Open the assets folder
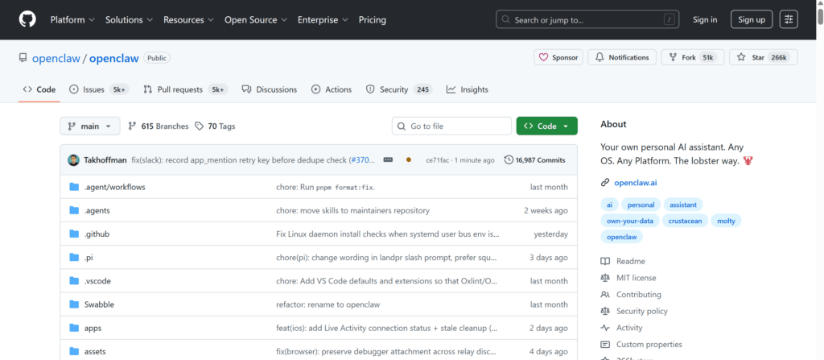 (95, 351)
